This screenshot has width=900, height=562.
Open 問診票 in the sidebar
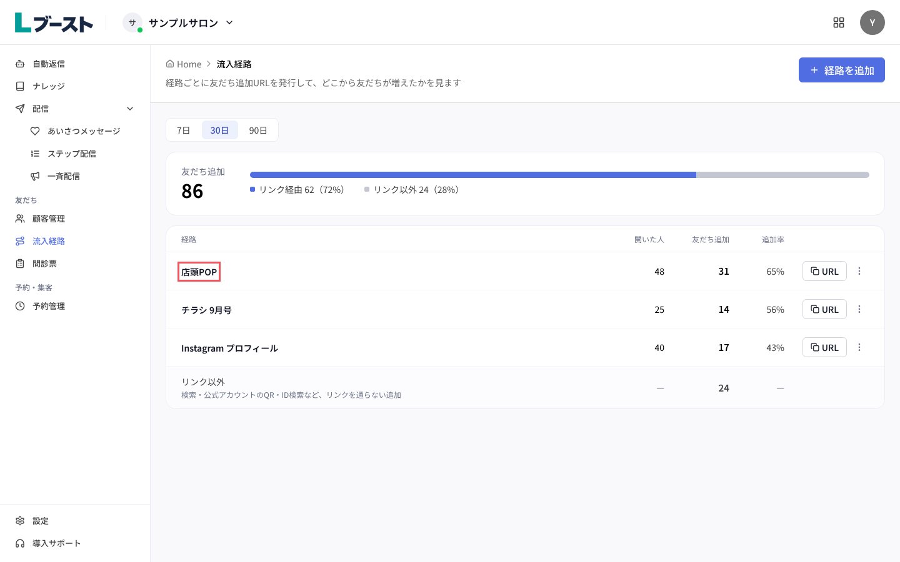pos(75,264)
